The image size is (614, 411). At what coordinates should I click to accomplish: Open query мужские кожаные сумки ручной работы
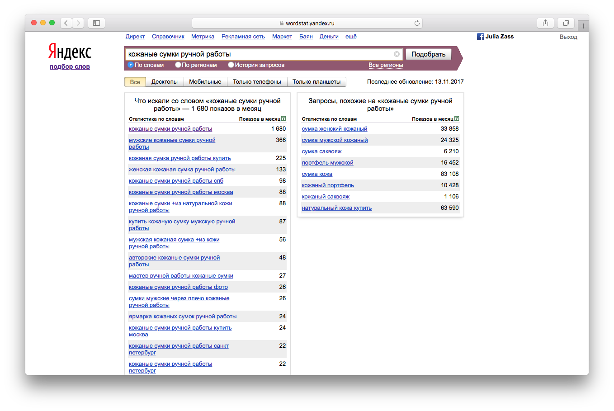(x=172, y=143)
